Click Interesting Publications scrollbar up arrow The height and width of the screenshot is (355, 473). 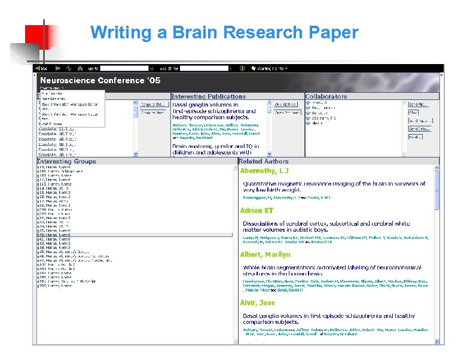click(x=269, y=103)
